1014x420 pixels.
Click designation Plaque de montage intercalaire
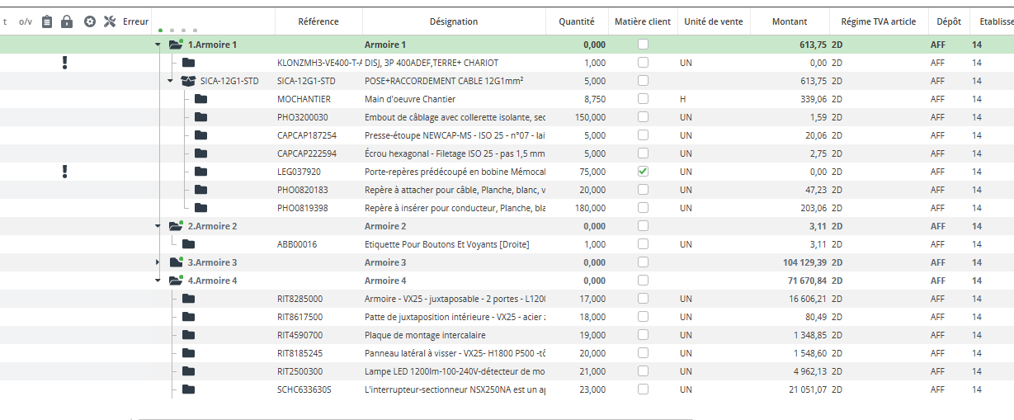point(425,335)
